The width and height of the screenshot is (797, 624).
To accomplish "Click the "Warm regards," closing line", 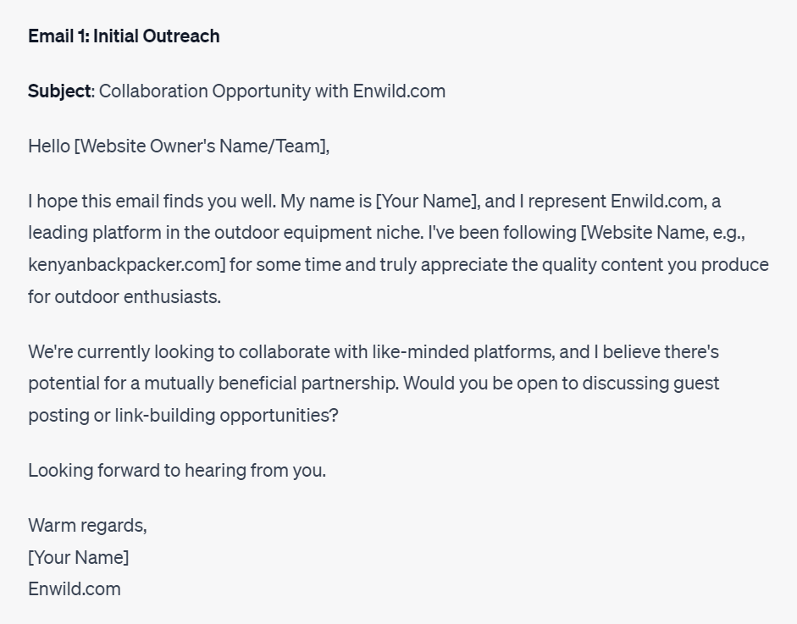I will pos(87,525).
